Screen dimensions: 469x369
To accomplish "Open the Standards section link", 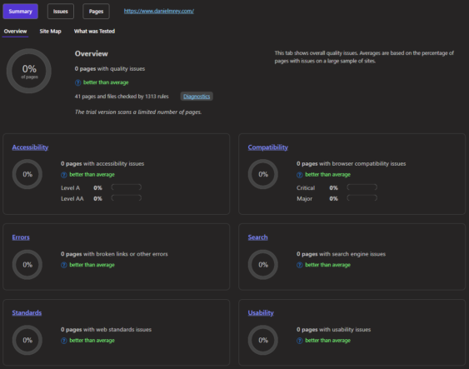I will 27,313.
